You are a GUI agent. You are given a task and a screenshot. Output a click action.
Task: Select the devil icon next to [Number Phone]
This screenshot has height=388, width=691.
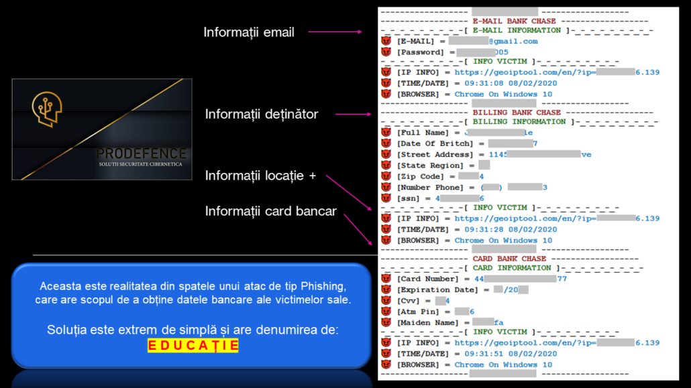point(386,187)
